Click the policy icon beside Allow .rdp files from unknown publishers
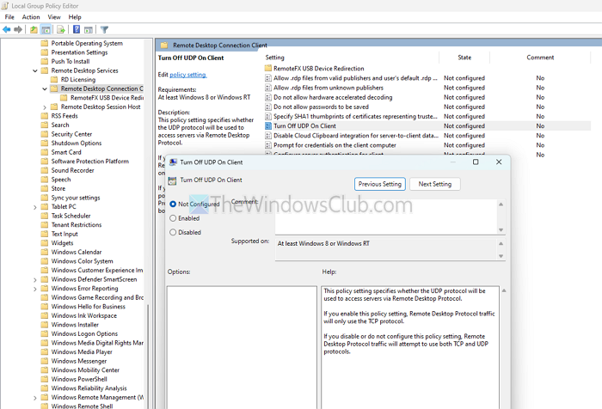The height and width of the screenshot is (409, 602). point(268,88)
